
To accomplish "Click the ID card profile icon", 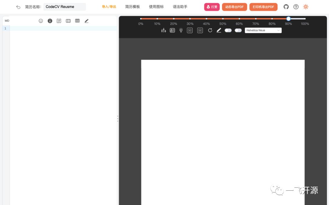I will pyautogui.click(x=172, y=30).
